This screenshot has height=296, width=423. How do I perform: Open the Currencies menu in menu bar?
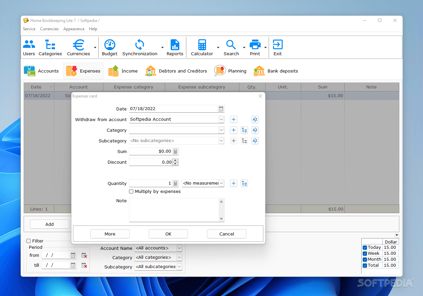(49, 29)
